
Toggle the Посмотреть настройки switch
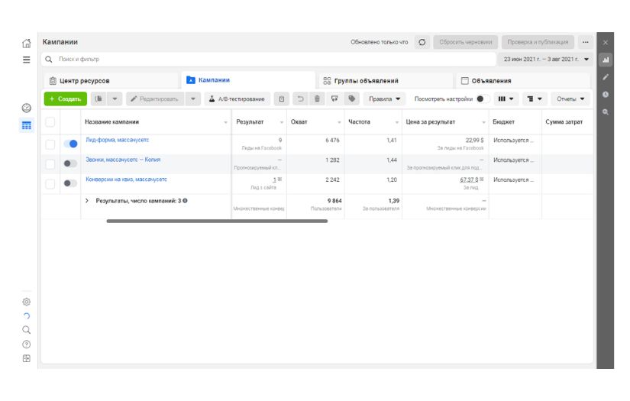point(483,99)
